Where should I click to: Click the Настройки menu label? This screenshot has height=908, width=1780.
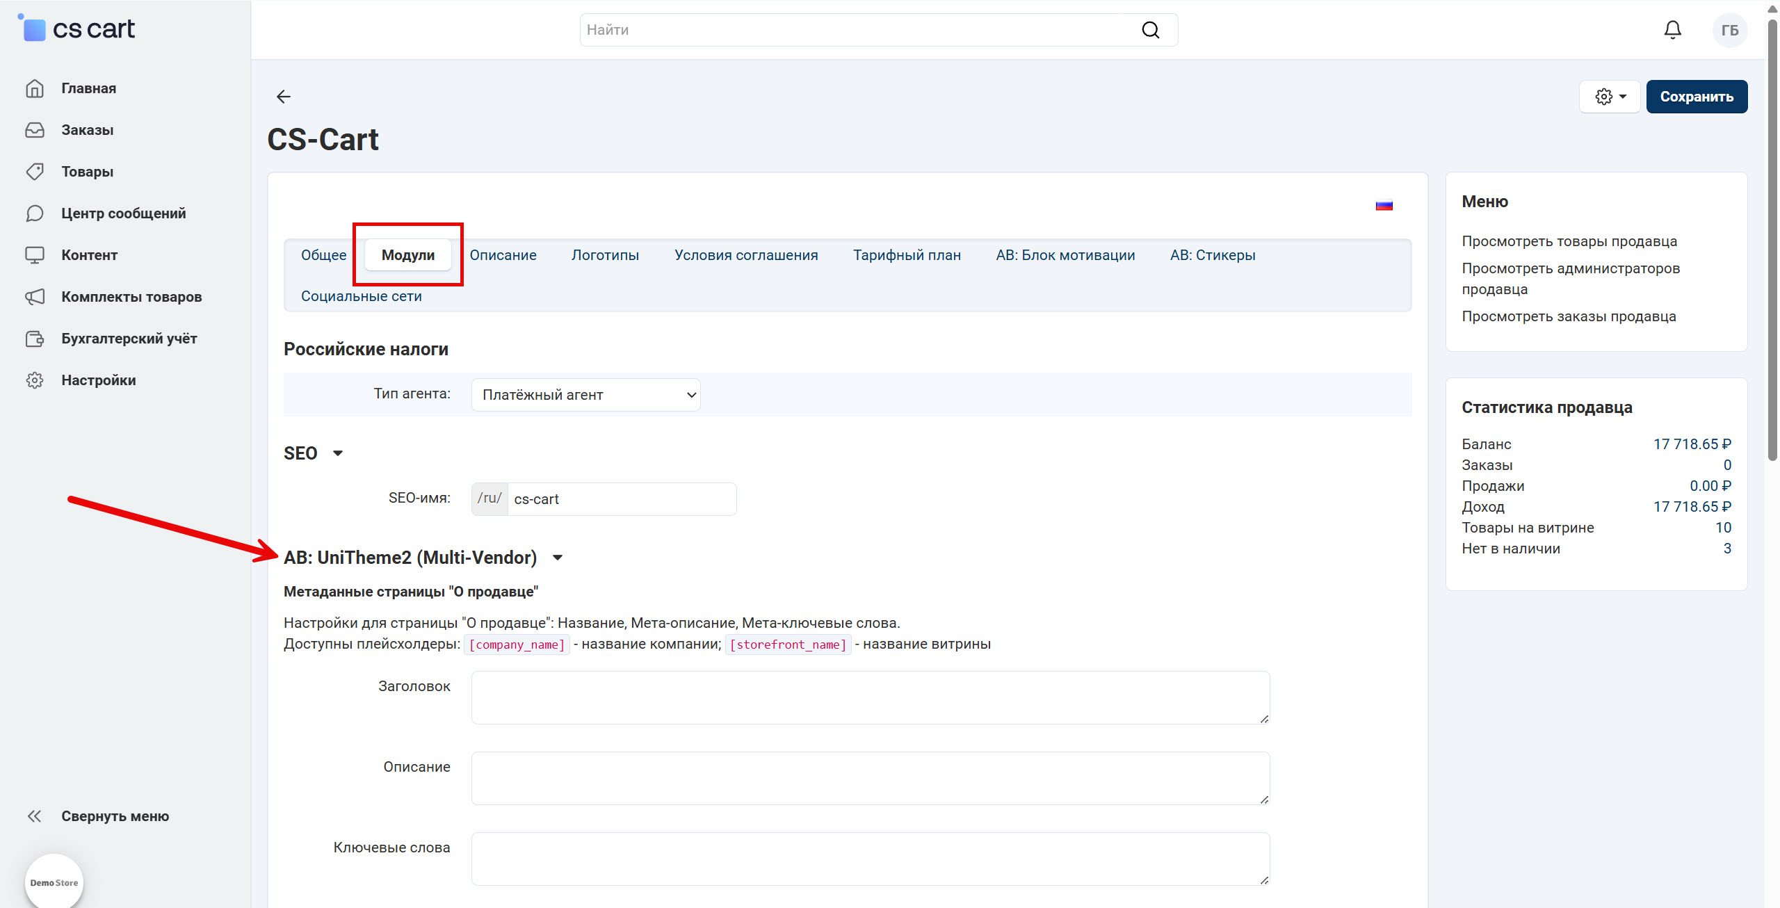click(x=98, y=380)
